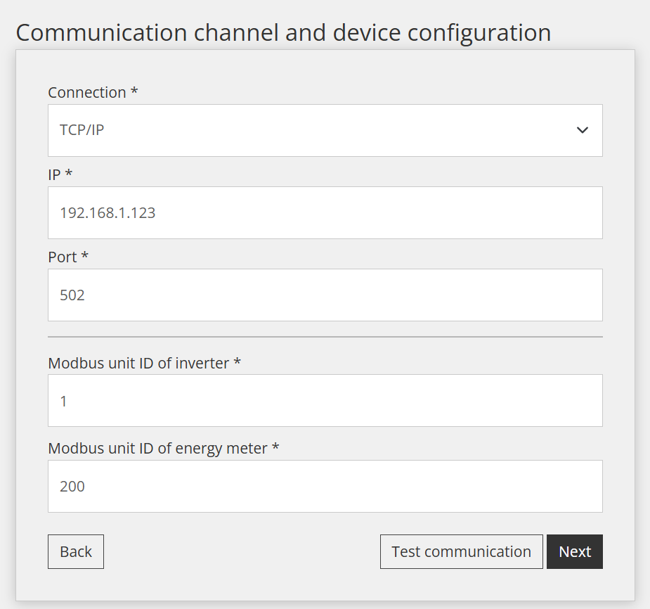Focus the inverter Modbus unit ID field
This screenshot has height=609, width=650.
pos(325,400)
